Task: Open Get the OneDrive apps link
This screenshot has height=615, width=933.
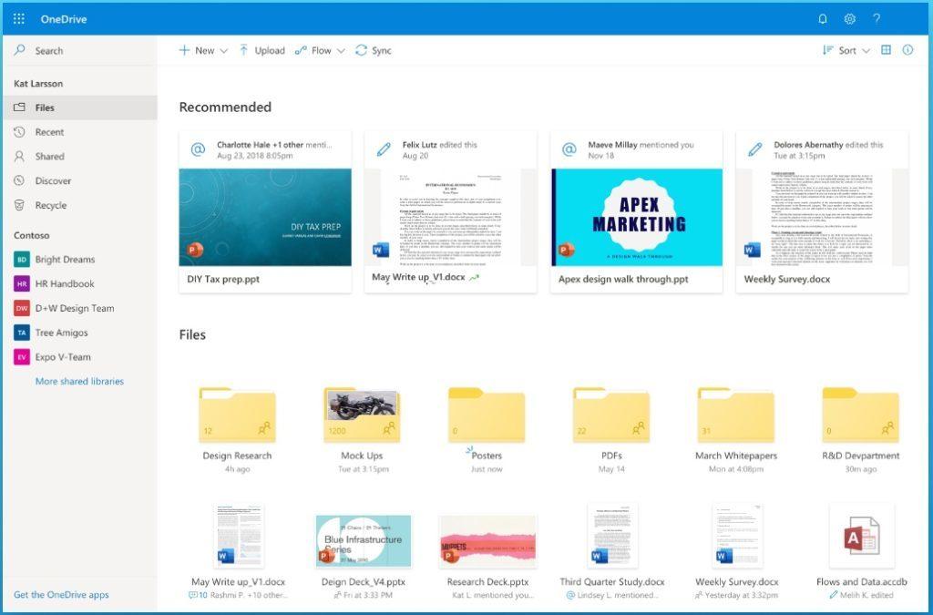Action: [60, 594]
